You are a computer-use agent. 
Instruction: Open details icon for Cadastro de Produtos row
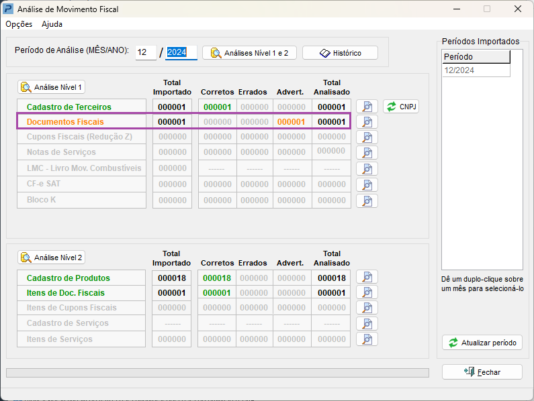[x=367, y=278]
